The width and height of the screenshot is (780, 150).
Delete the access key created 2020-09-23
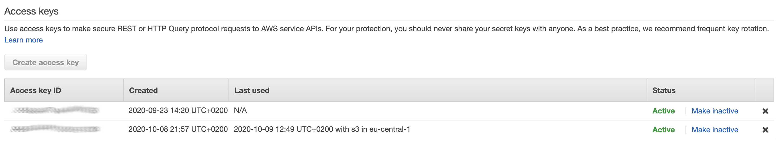coord(765,111)
